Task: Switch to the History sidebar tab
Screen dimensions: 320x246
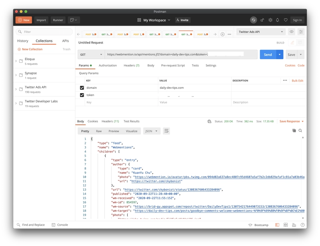Action: [x=23, y=41]
